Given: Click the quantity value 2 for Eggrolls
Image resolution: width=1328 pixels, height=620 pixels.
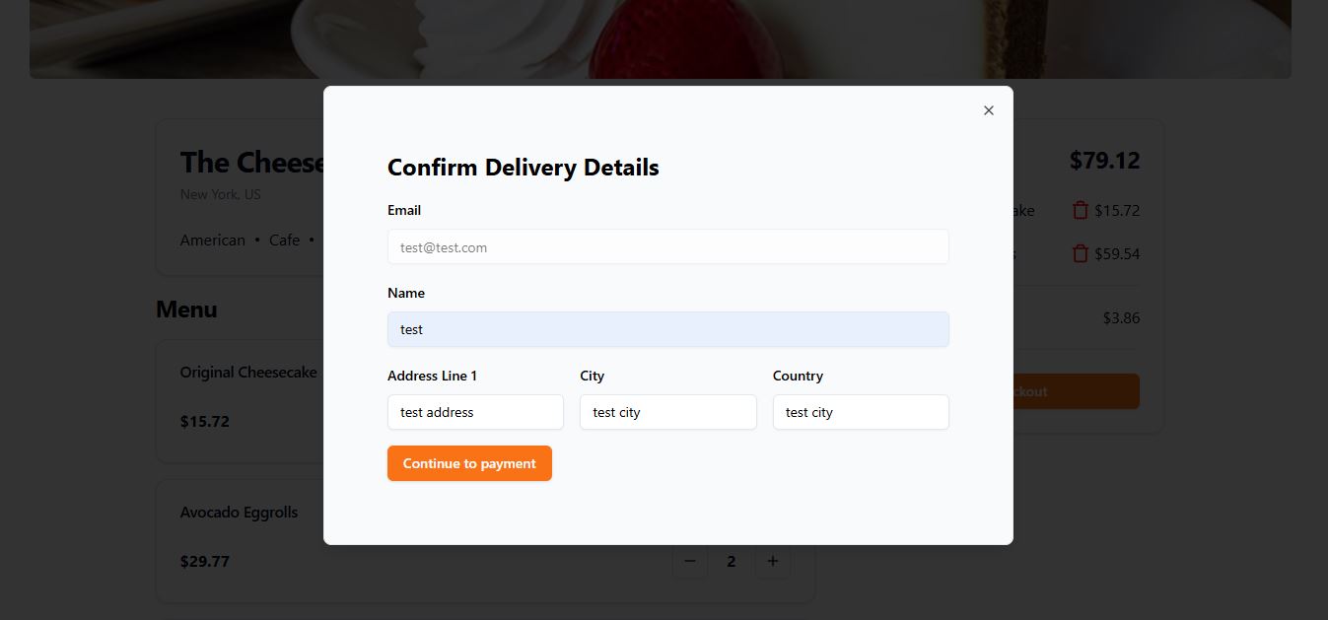Looking at the screenshot, I should [x=732, y=562].
